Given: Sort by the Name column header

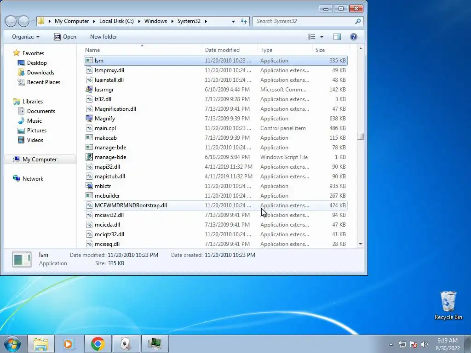Looking at the screenshot, I should pos(143,50).
